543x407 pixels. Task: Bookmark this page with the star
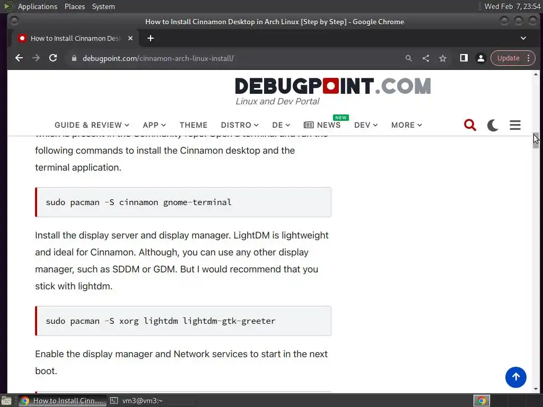[x=443, y=58]
